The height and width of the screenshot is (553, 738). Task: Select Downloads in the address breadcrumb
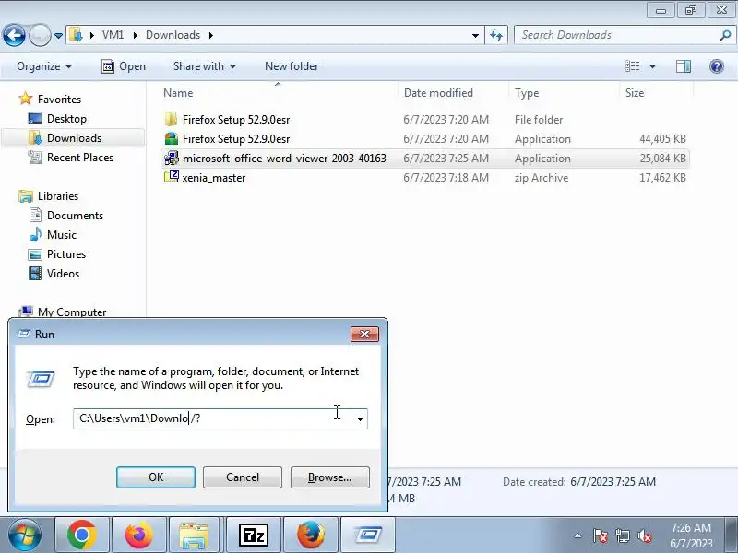pos(173,35)
